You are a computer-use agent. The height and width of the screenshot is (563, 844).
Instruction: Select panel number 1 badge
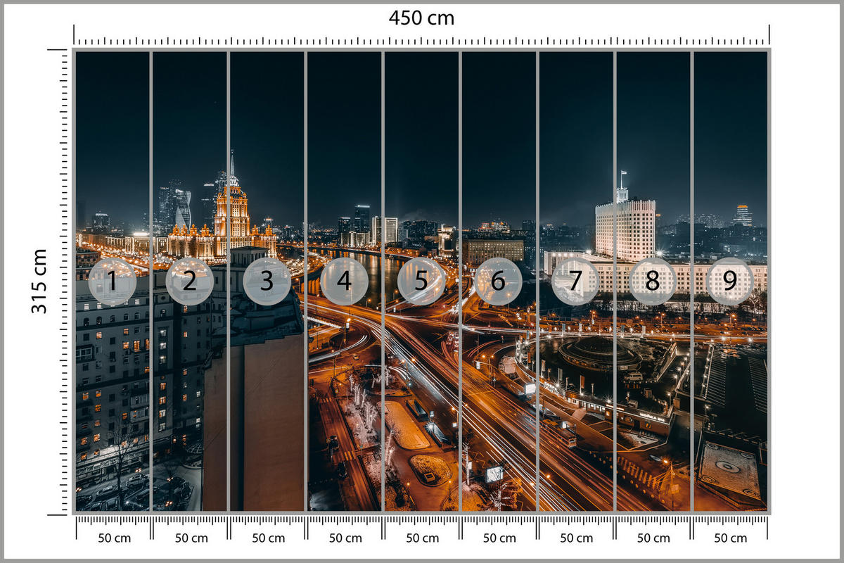tap(115, 281)
